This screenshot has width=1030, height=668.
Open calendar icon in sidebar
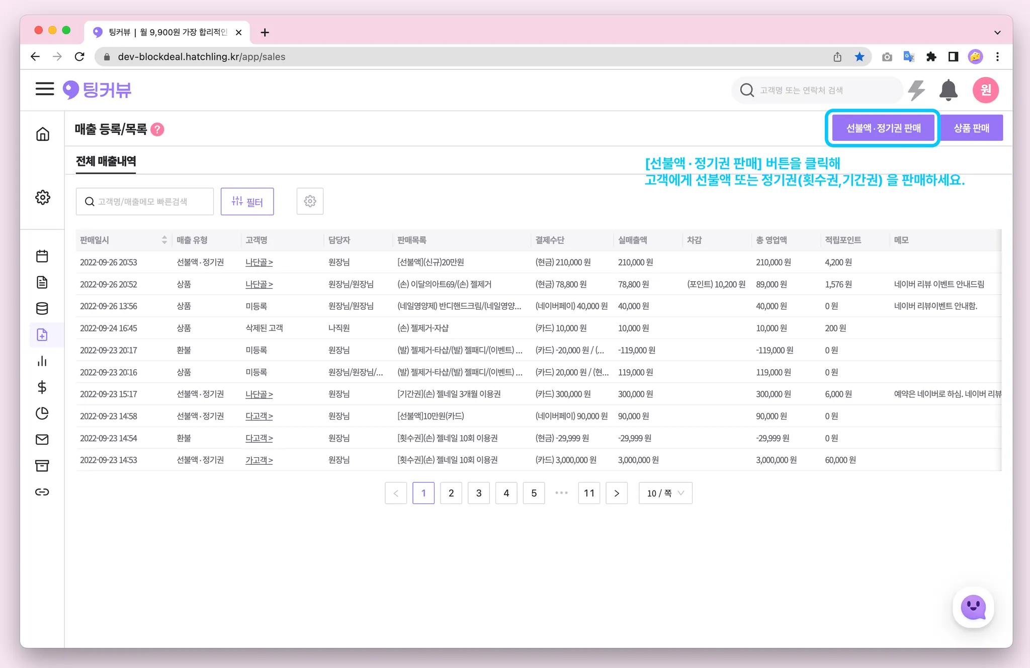click(42, 256)
